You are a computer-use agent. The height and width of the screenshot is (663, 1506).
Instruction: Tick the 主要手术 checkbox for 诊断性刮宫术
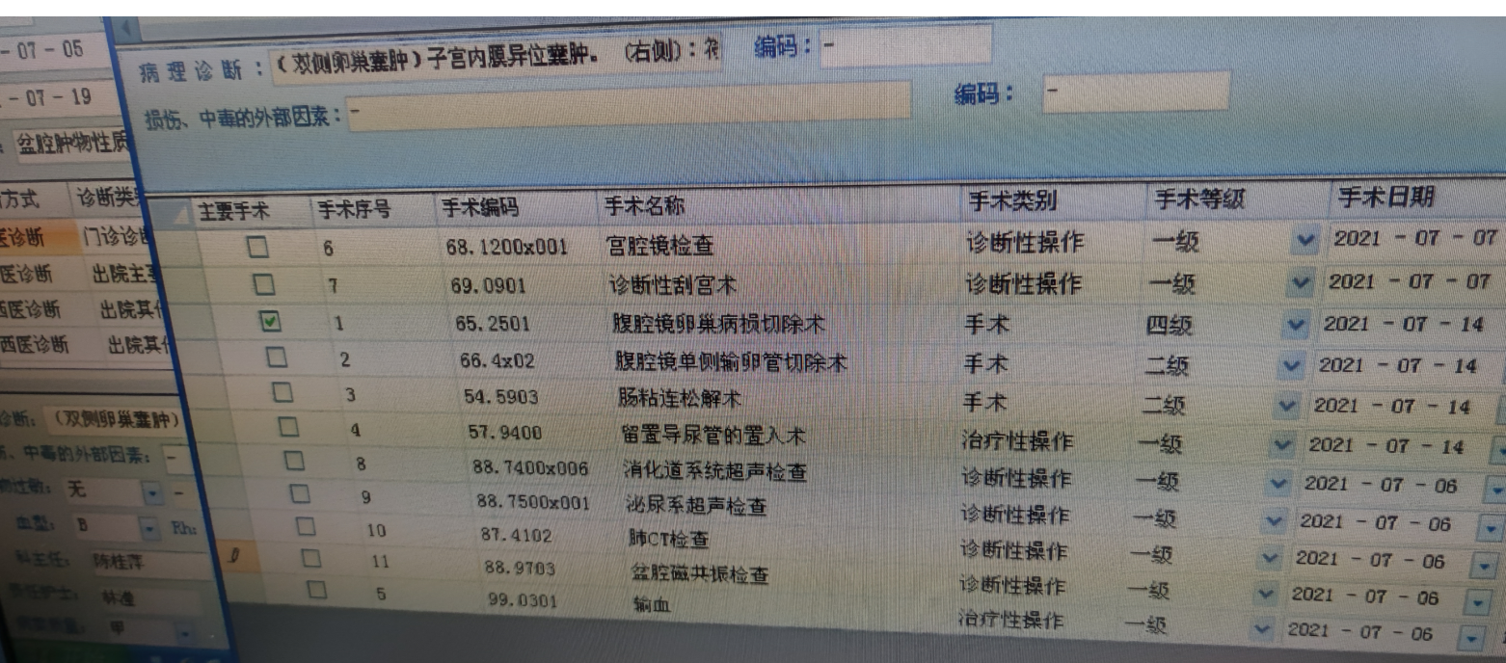click(x=263, y=285)
